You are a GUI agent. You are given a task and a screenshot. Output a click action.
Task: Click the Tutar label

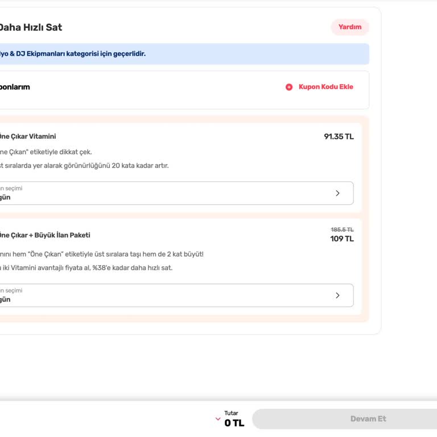232,413
